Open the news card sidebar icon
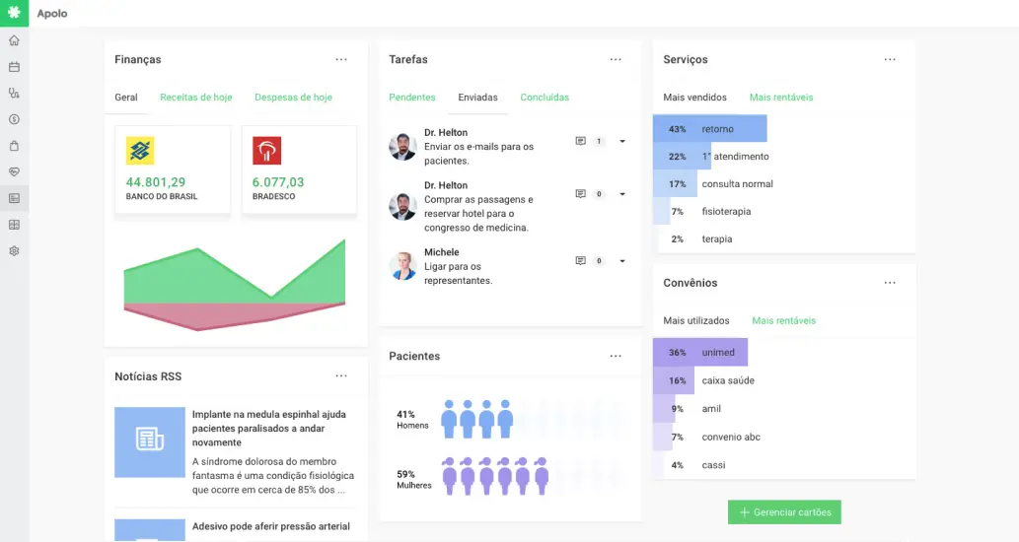 tap(14, 198)
